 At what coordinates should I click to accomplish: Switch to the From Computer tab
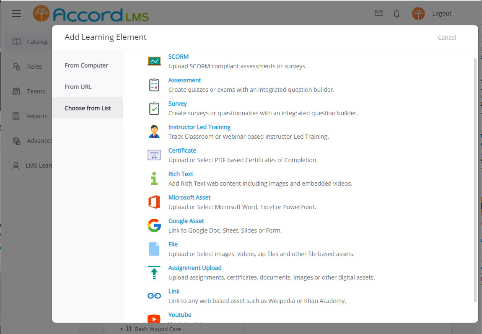click(x=86, y=65)
